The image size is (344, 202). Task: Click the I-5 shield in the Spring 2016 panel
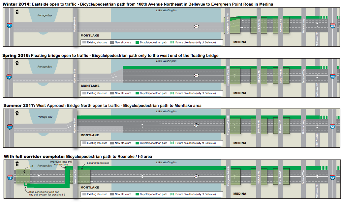pos(9,76)
